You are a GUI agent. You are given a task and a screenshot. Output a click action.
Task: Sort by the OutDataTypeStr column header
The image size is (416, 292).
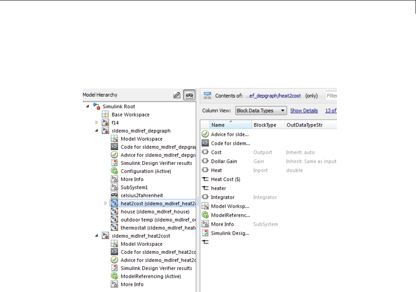point(311,125)
